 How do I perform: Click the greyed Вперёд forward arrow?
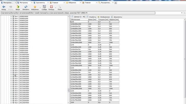tap(11, 7)
